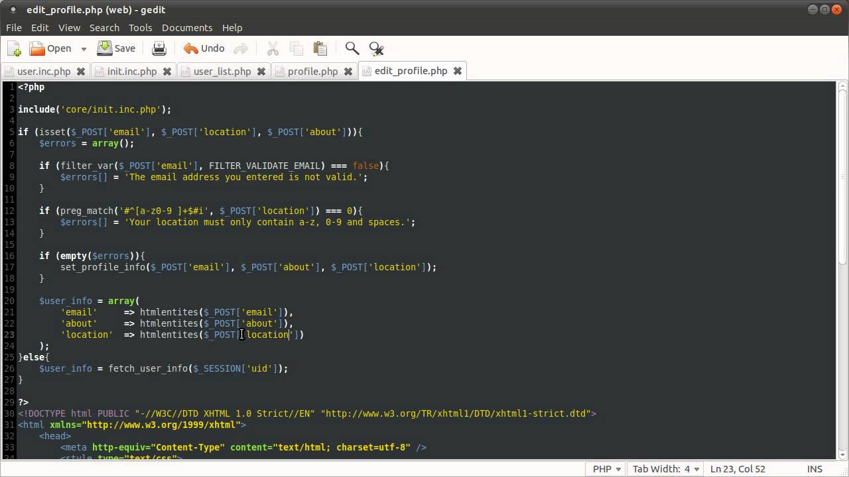The height and width of the screenshot is (477, 849).
Task: Open the File menu
Action: (14, 28)
